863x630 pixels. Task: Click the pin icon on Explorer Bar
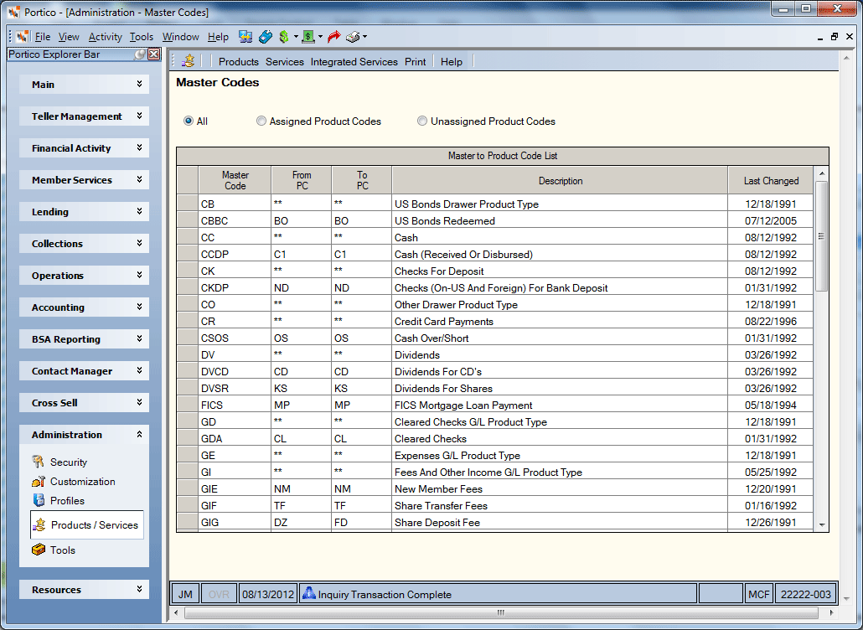[x=140, y=54]
